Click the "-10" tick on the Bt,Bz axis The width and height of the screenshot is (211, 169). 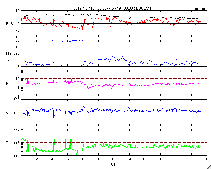point(17,37)
